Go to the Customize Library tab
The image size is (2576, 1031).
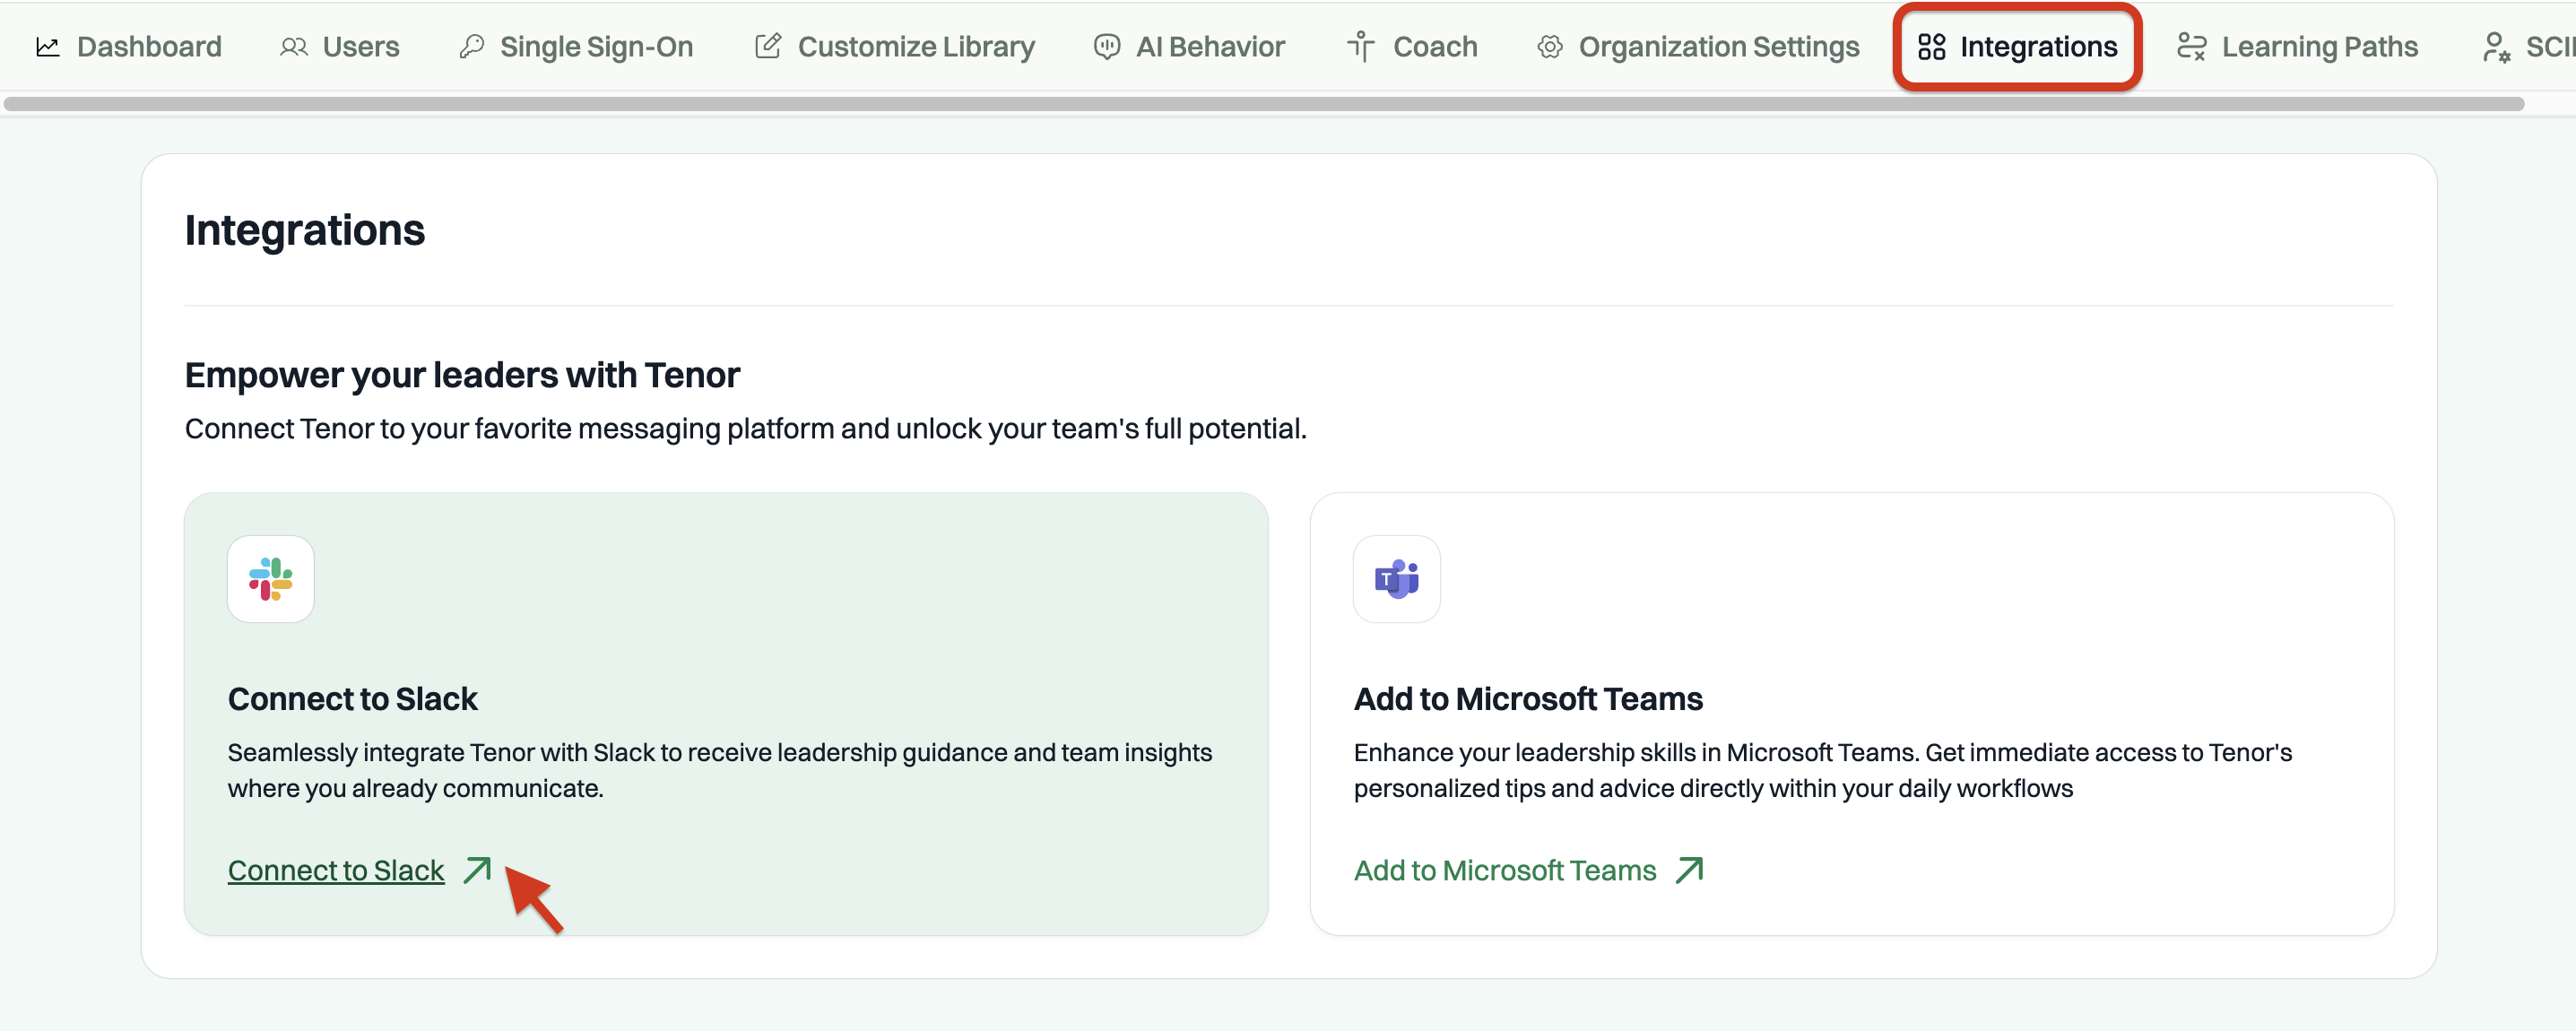(895, 47)
